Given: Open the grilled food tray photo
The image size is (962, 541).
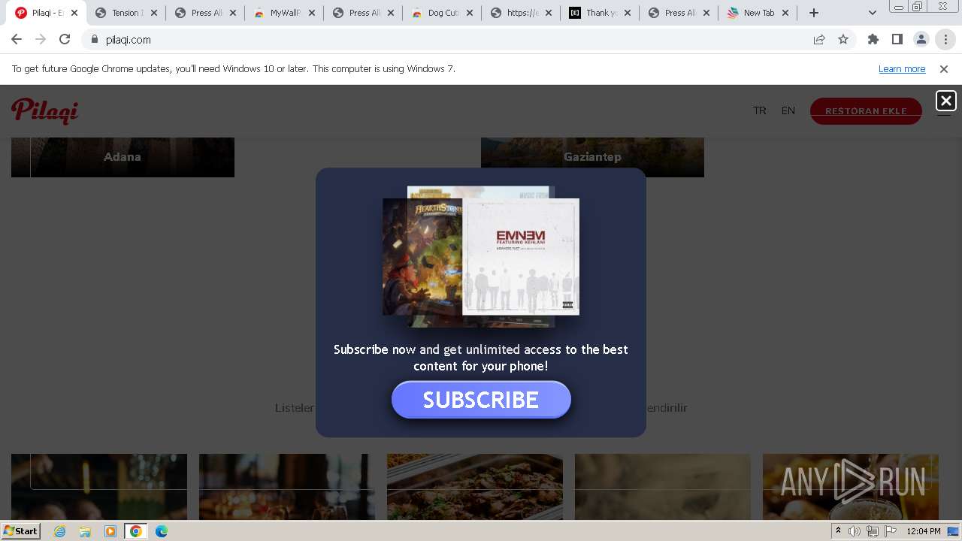Looking at the screenshot, I should pyautogui.click(x=475, y=487).
